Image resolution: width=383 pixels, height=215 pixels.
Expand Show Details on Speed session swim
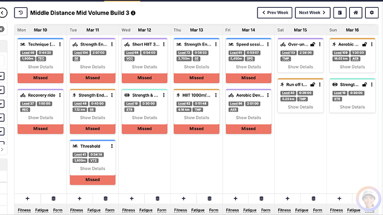click(x=249, y=67)
